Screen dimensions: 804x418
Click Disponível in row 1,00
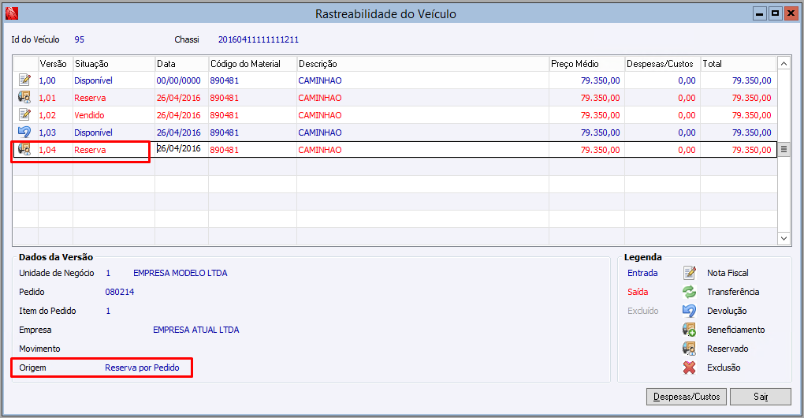coord(93,80)
